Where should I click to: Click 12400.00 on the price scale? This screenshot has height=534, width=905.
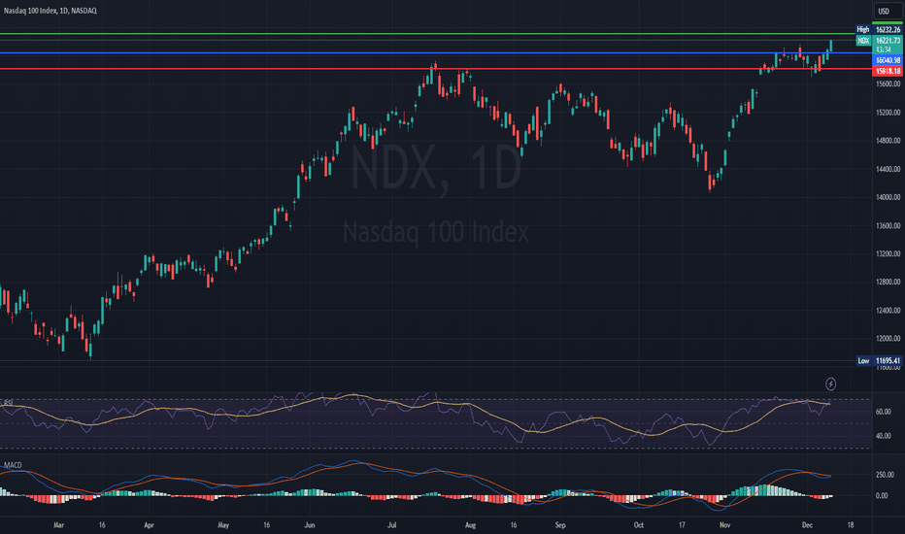888,311
